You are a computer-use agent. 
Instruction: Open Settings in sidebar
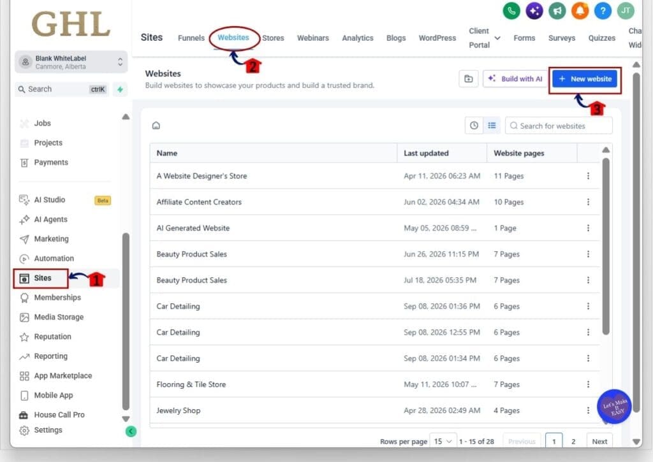pyautogui.click(x=48, y=430)
